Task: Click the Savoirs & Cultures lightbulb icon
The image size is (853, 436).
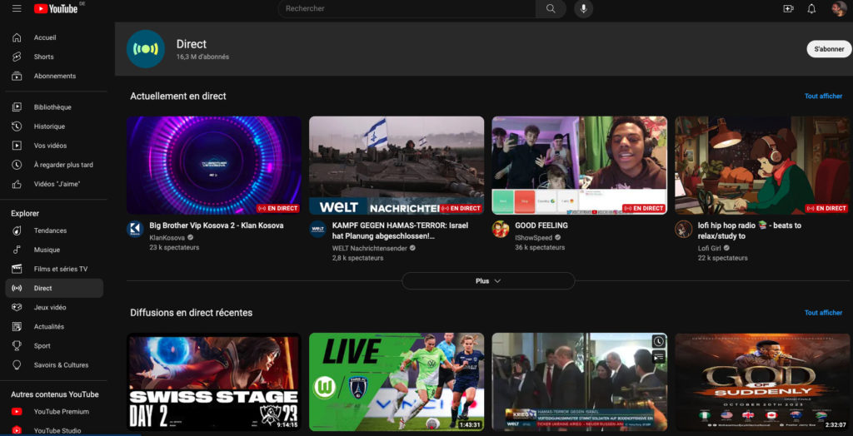Action: [17, 364]
